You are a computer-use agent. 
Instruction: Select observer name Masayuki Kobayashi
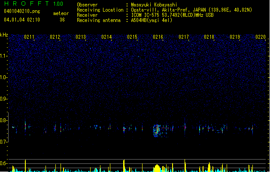click(154, 5)
